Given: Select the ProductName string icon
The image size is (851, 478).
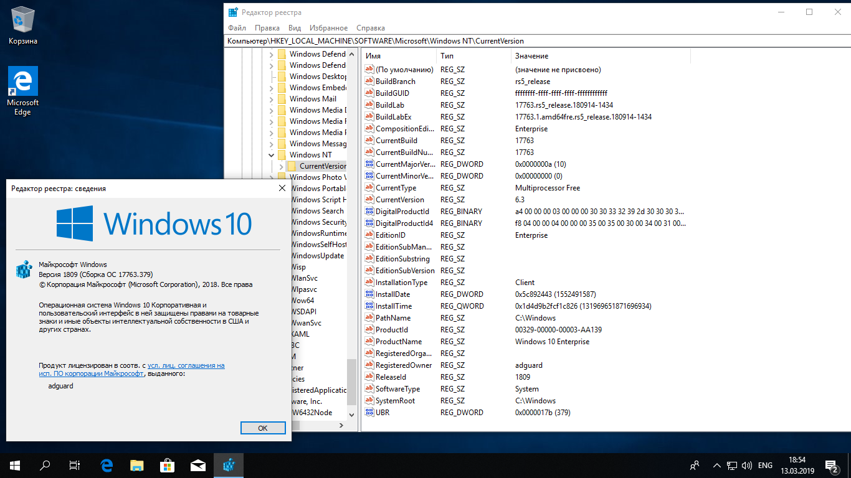Looking at the screenshot, I should (369, 342).
